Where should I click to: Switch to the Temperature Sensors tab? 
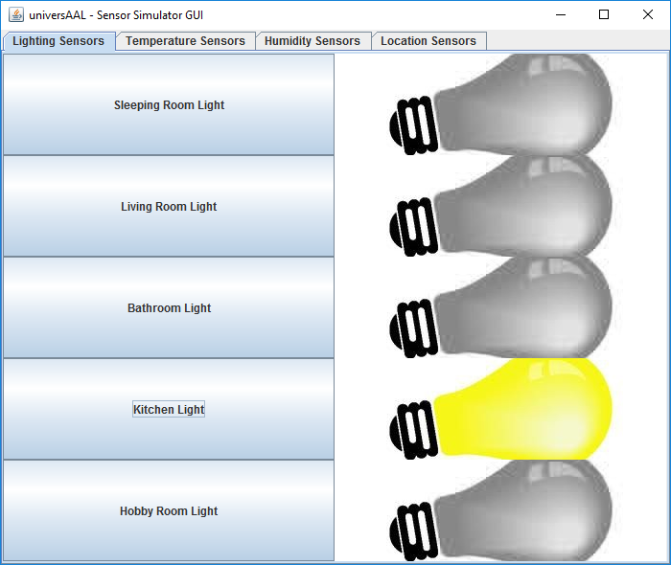185,41
